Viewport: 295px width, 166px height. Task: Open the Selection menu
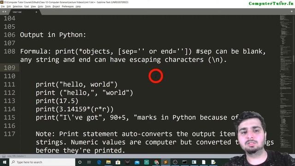pos(18,6)
